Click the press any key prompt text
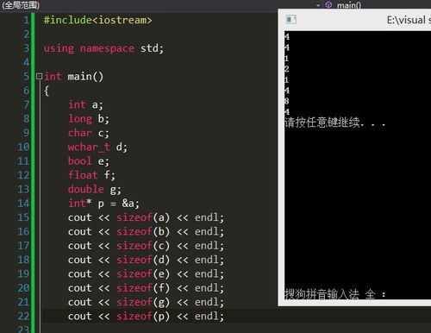Viewport: 431px width, 333px height. [335, 123]
